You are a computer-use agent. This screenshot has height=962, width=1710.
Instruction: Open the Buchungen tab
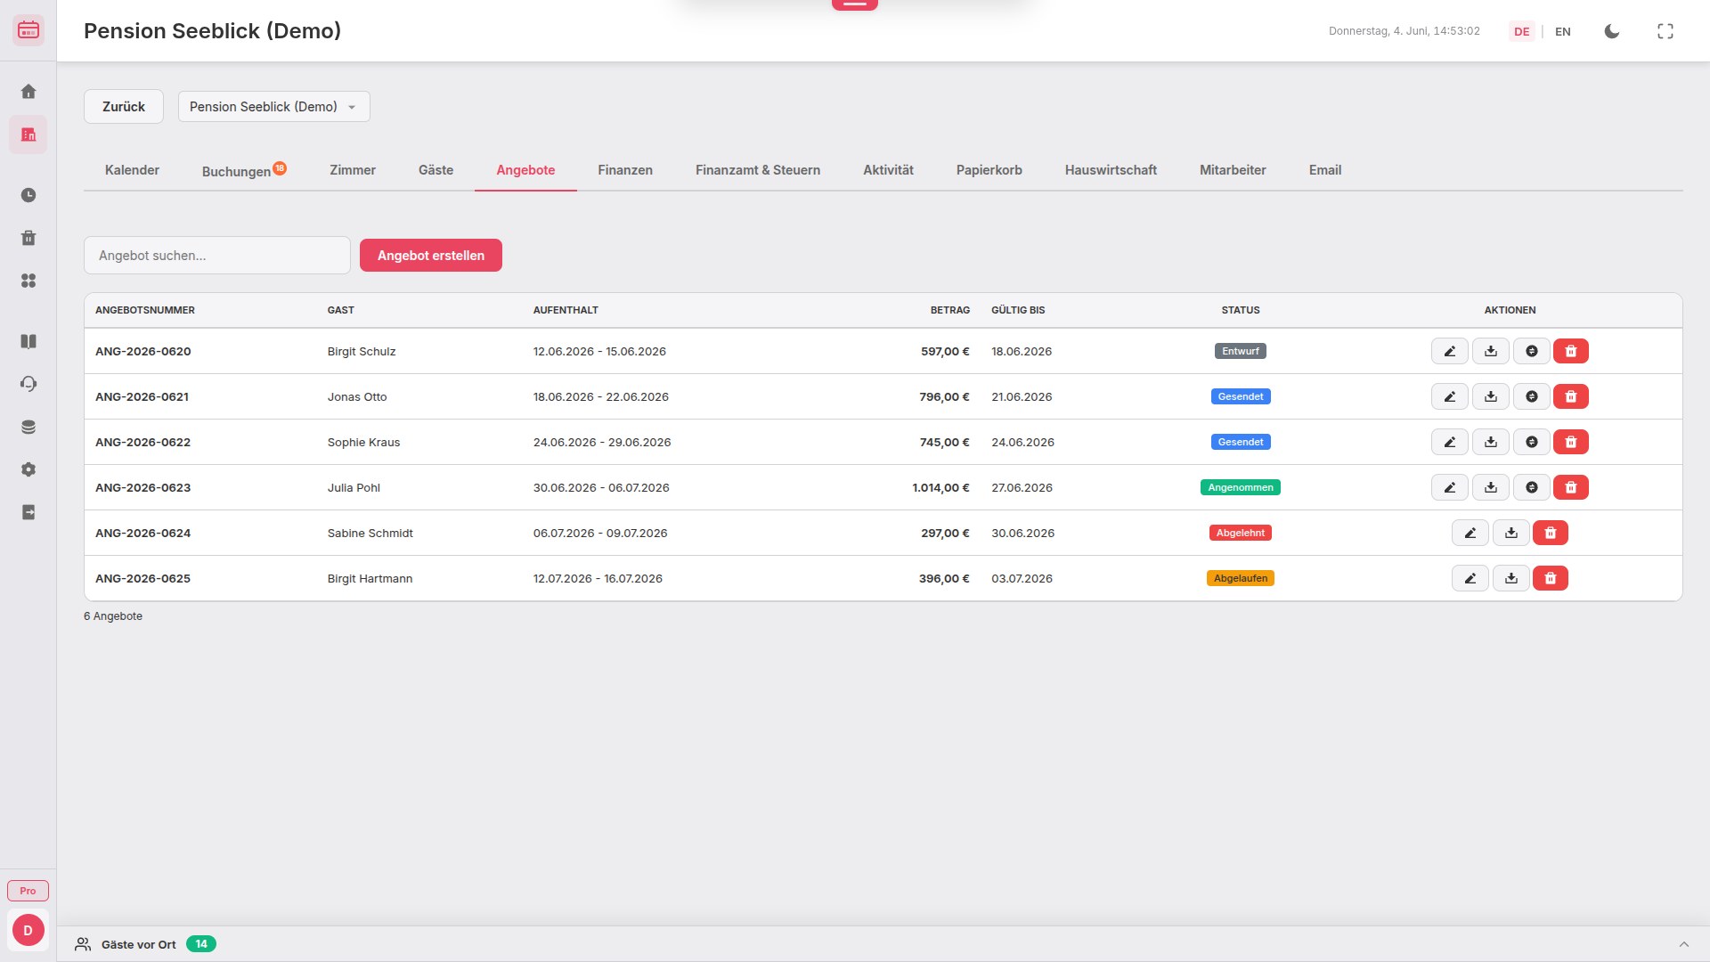[244, 170]
